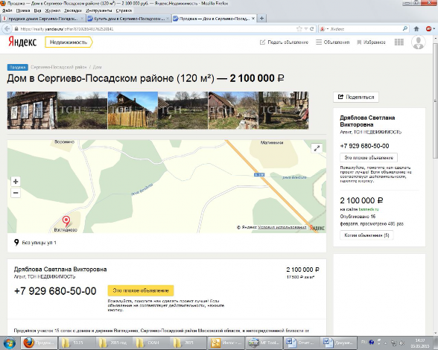This screenshot has width=438, height=350.
Task: Switch to the 'Купить дом в Сергиево-Посадском' tab
Action: click(x=128, y=19)
